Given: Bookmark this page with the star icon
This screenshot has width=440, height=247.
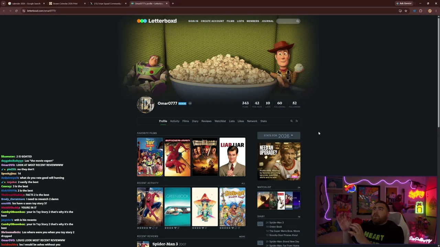Looking at the screenshot, I should (406, 11).
